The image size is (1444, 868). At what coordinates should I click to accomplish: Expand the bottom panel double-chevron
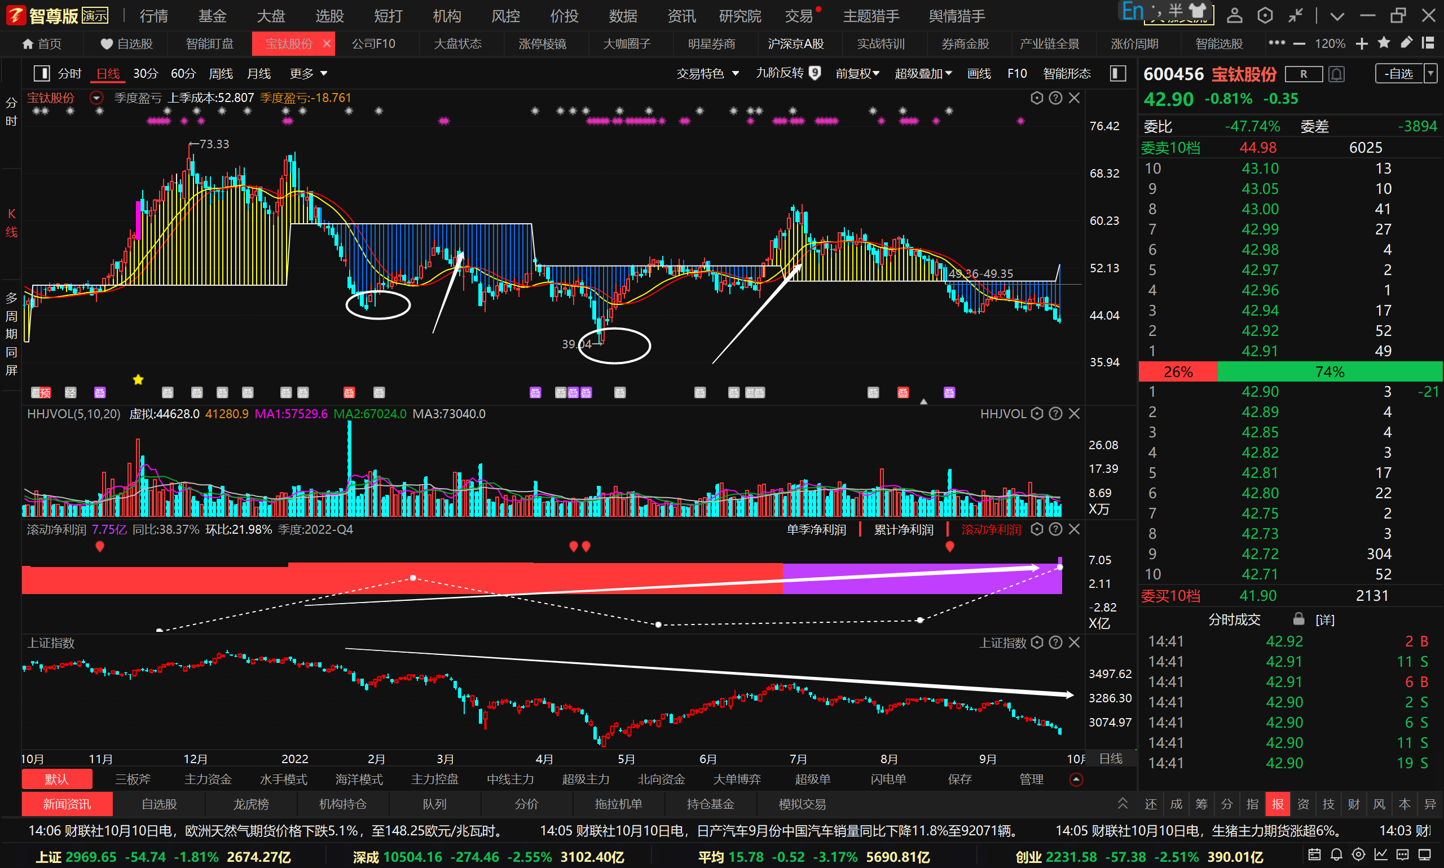(1122, 803)
